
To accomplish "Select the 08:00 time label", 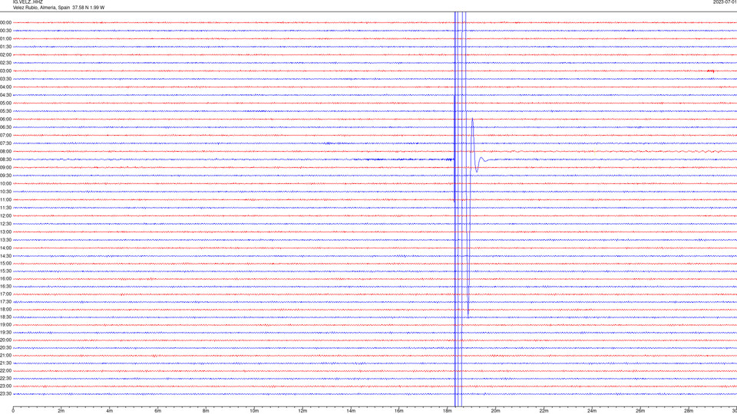I will click(x=5, y=151).
